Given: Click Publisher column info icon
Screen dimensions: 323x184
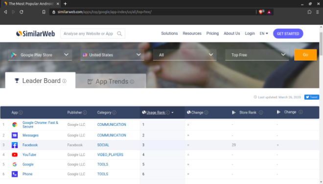Looking at the screenshot, I should (85, 112).
